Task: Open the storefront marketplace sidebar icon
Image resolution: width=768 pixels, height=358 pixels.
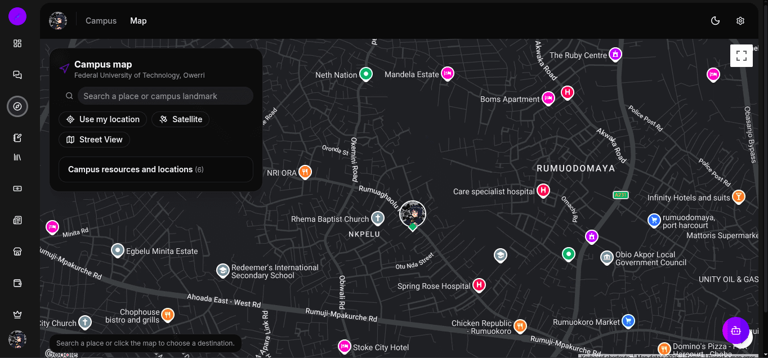Action: click(x=17, y=252)
